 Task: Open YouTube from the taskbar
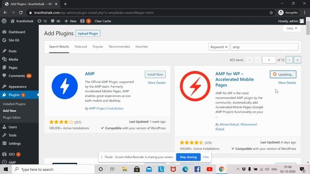click(x=209, y=169)
